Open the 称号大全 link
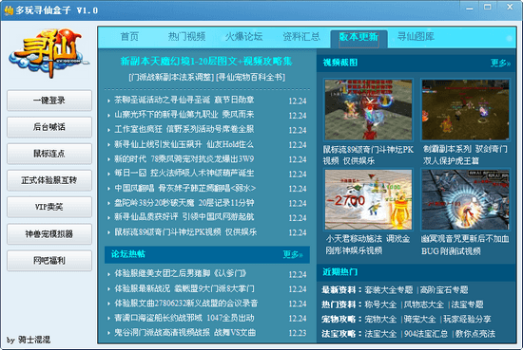The image size is (523, 350). [x=380, y=304]
